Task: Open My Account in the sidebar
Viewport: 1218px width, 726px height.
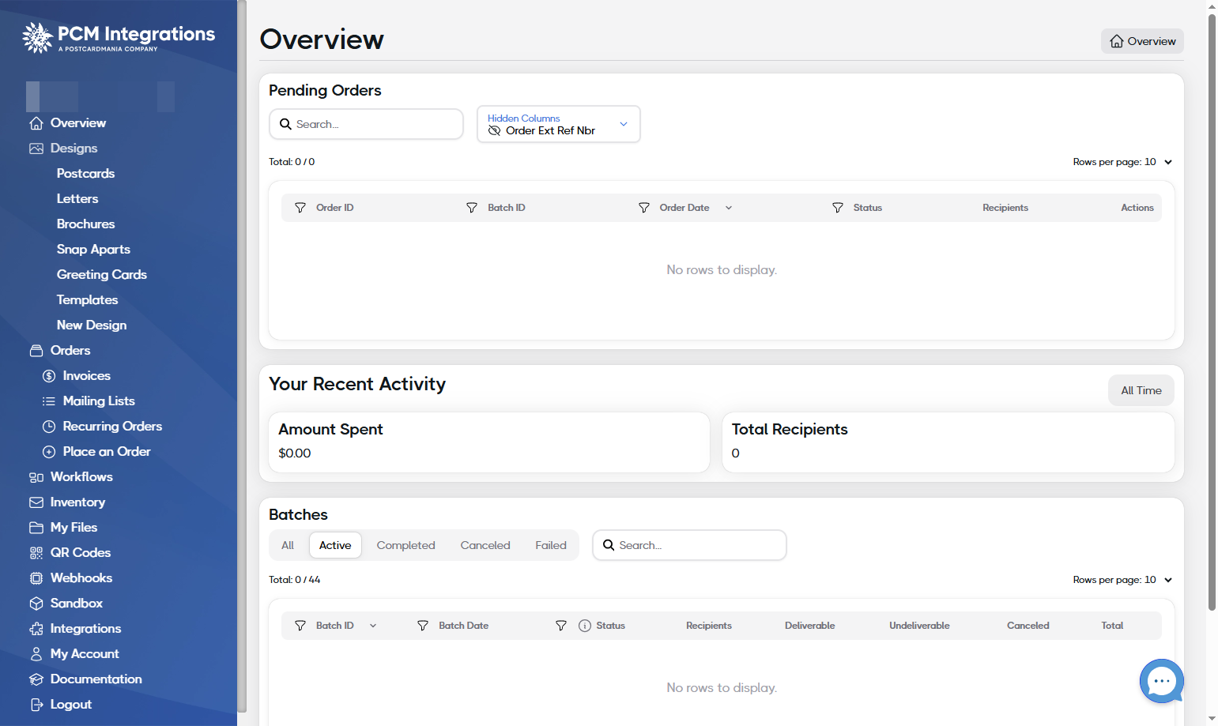Action: 74,654
